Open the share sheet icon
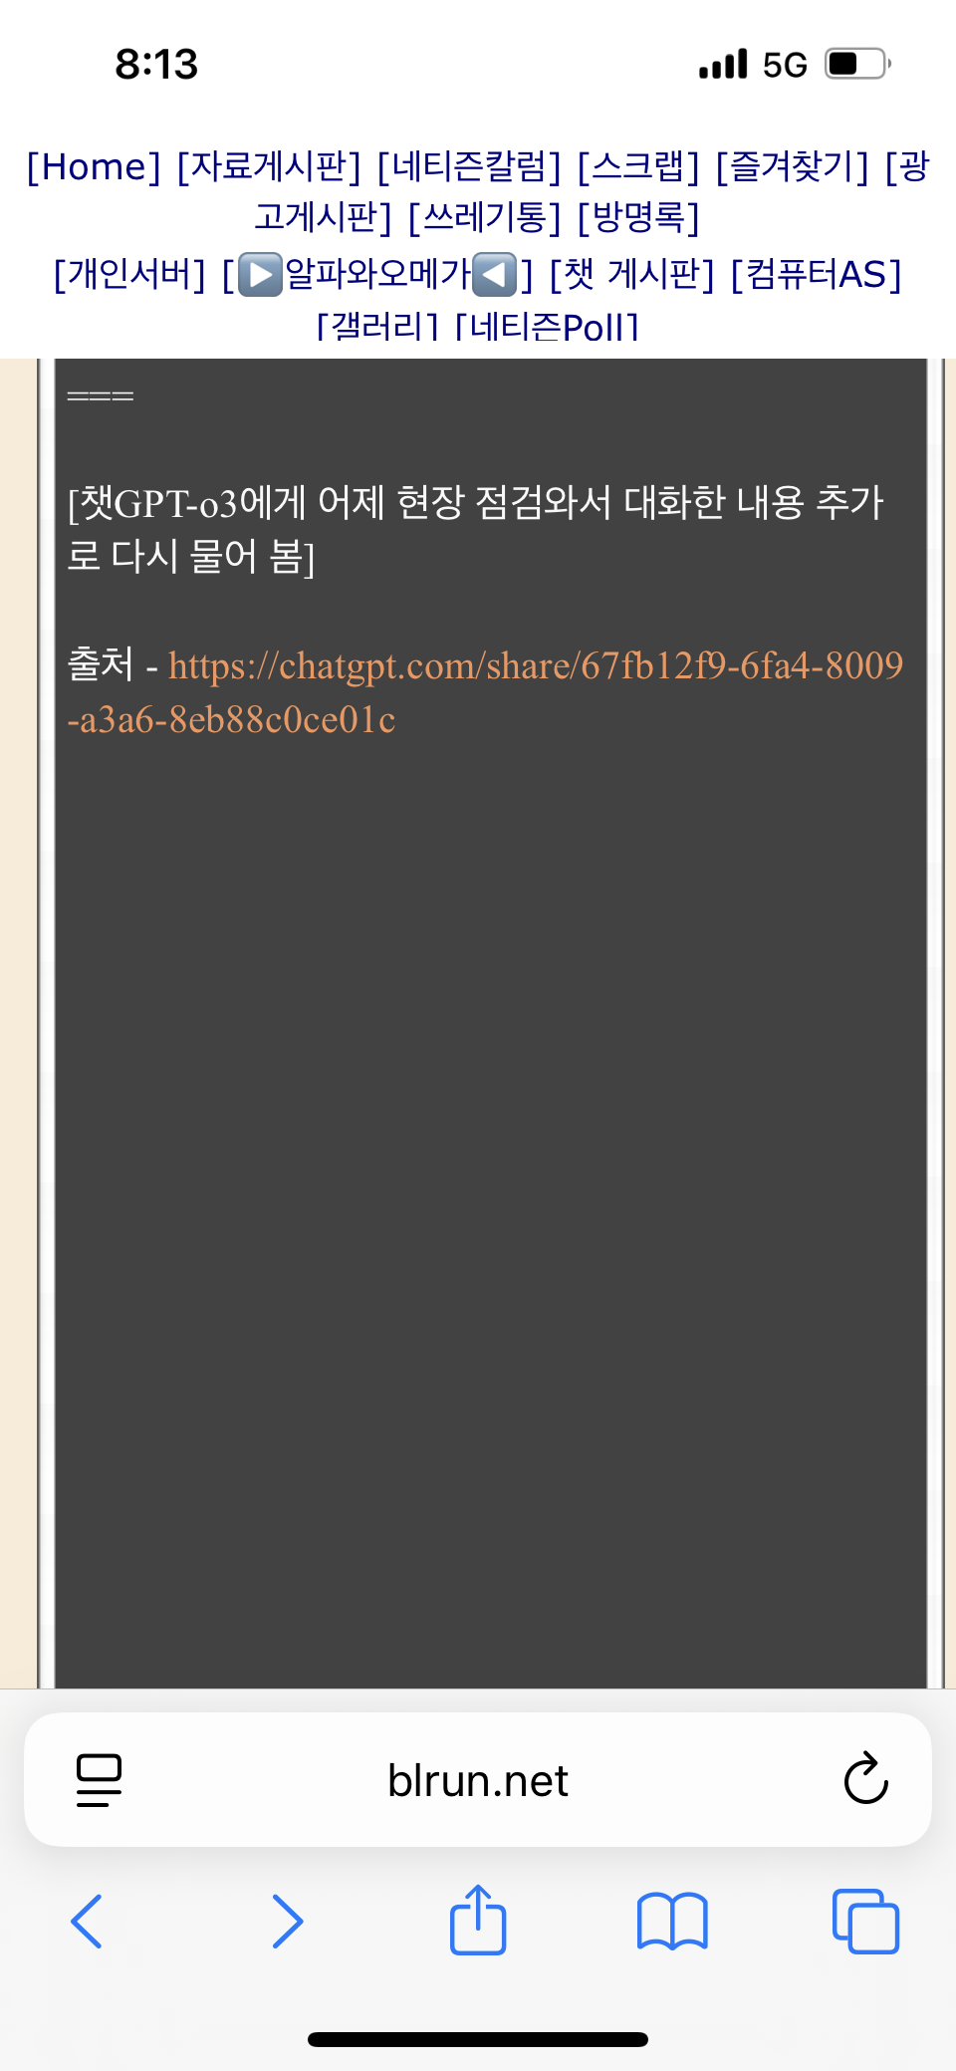The height and width of the screenshot is (2071, 956). [478, 1919]
